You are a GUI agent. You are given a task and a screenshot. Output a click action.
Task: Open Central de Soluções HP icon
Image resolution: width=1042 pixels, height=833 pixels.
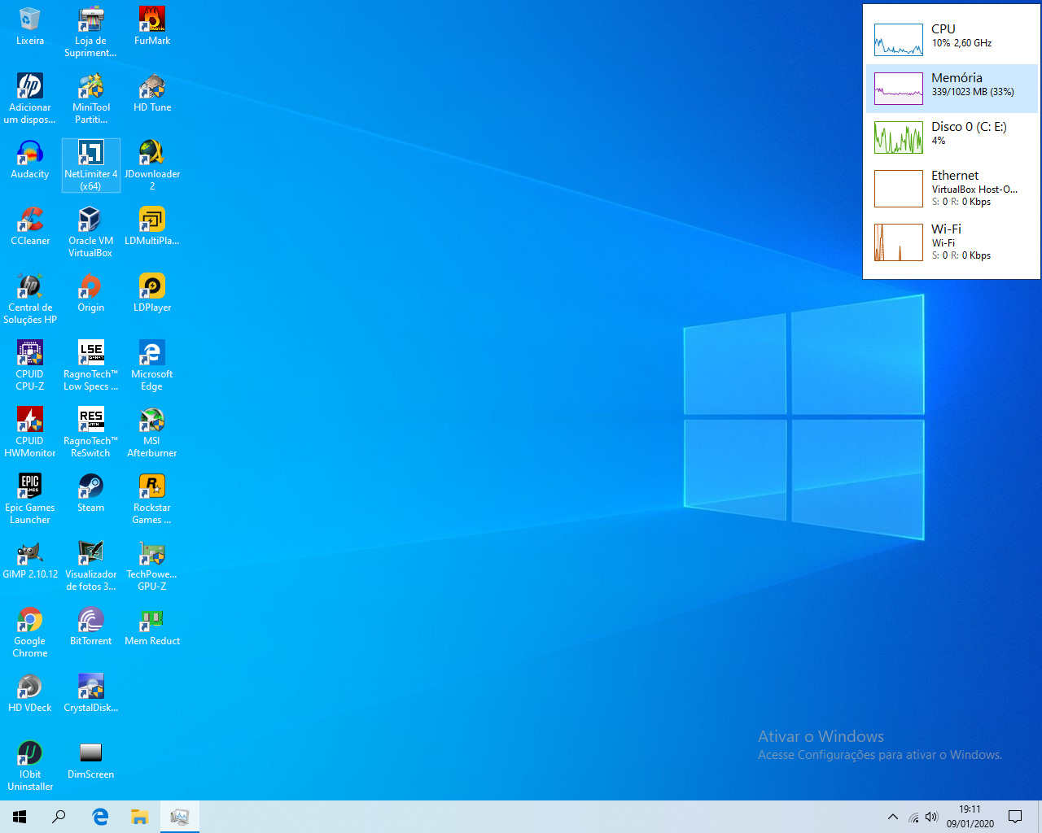(x=30, y=299)
